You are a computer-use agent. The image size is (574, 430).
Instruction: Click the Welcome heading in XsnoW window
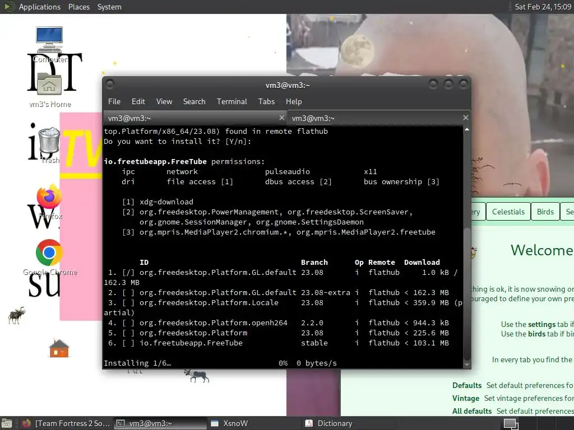541,250
